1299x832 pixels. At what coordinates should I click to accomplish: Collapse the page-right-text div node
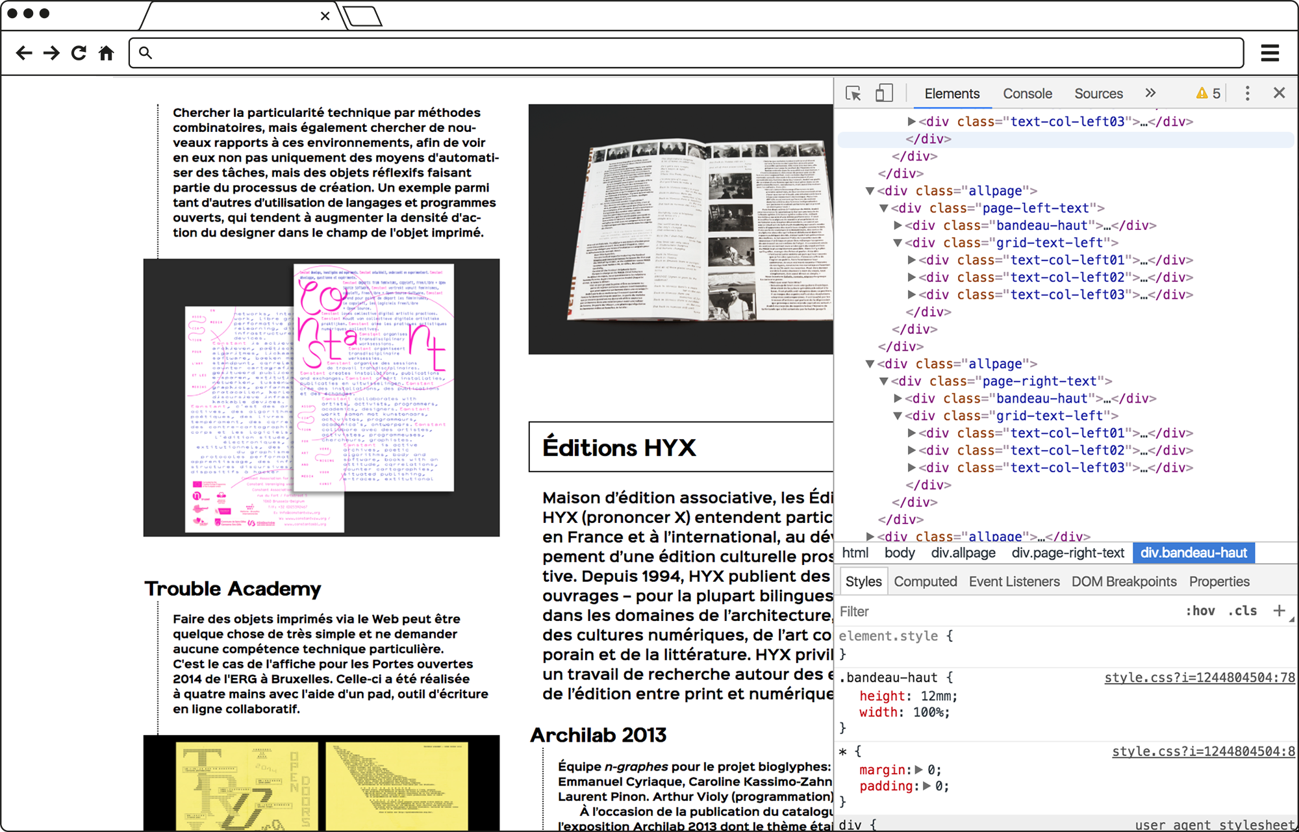click(x=883, y=381)
